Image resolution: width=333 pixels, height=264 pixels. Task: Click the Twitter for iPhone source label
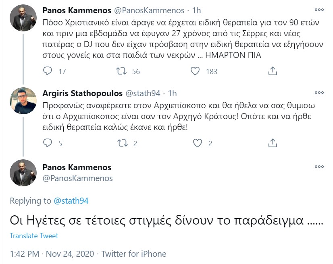pos(133,254)
